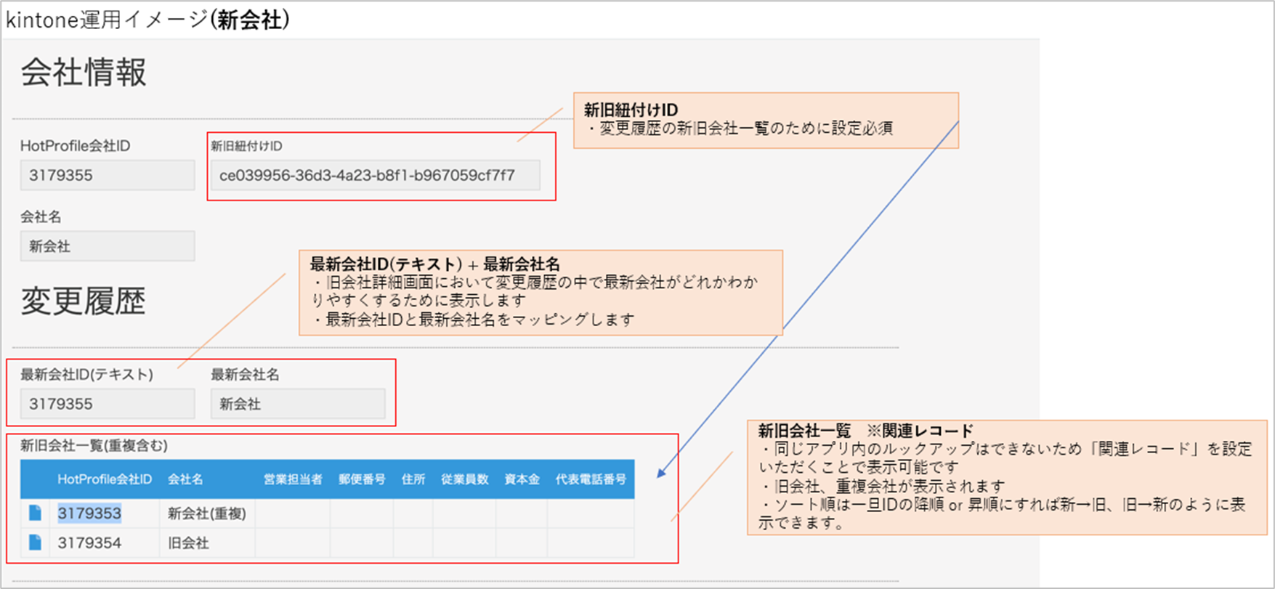
Task: Click ID 3179354 in the table
Action: [89, 543]
